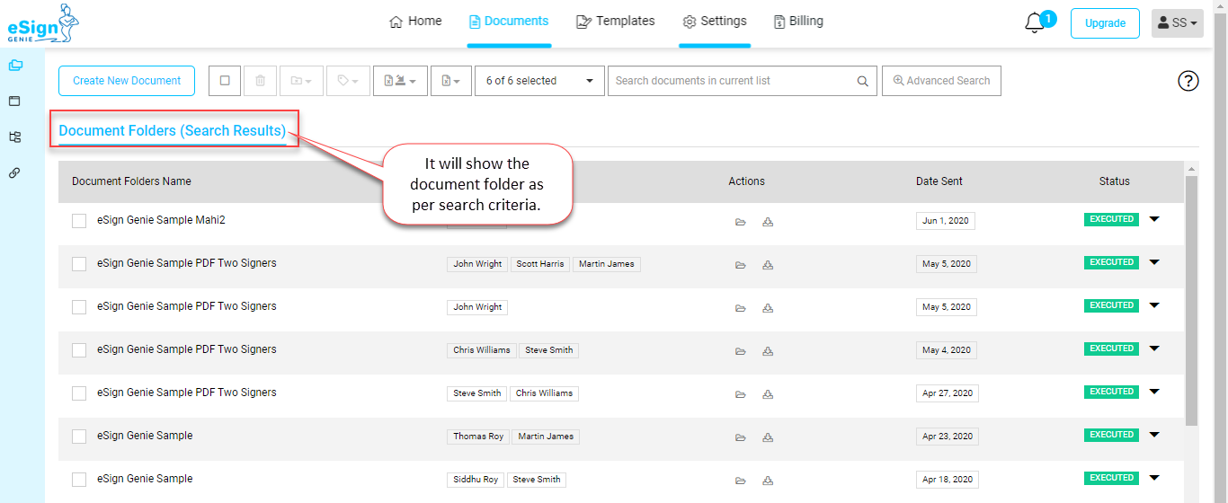Image resolution: width=1228 pixels, height=503 pixels.
Task: Check the box for the May 4, 2020 row
Action: click(79, 350)
